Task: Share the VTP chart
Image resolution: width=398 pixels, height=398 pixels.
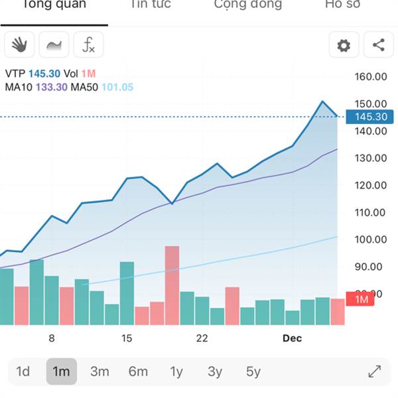Action: coord(379,45)
